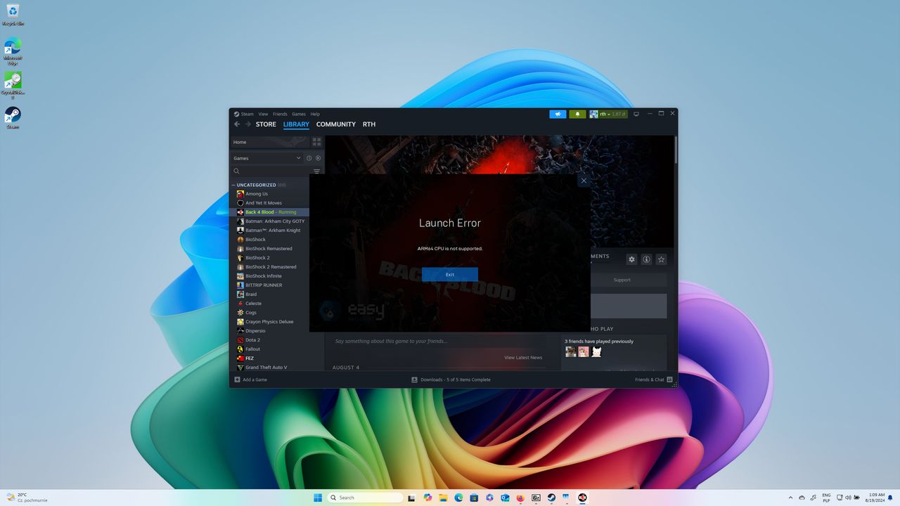
Task: Close the Launch Error overlay with X
Action: tap(584, 181)
